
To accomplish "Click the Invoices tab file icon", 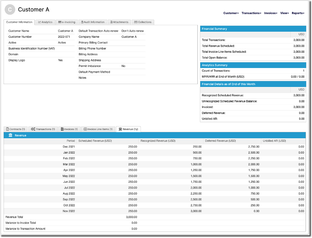I will coord(62,129).
